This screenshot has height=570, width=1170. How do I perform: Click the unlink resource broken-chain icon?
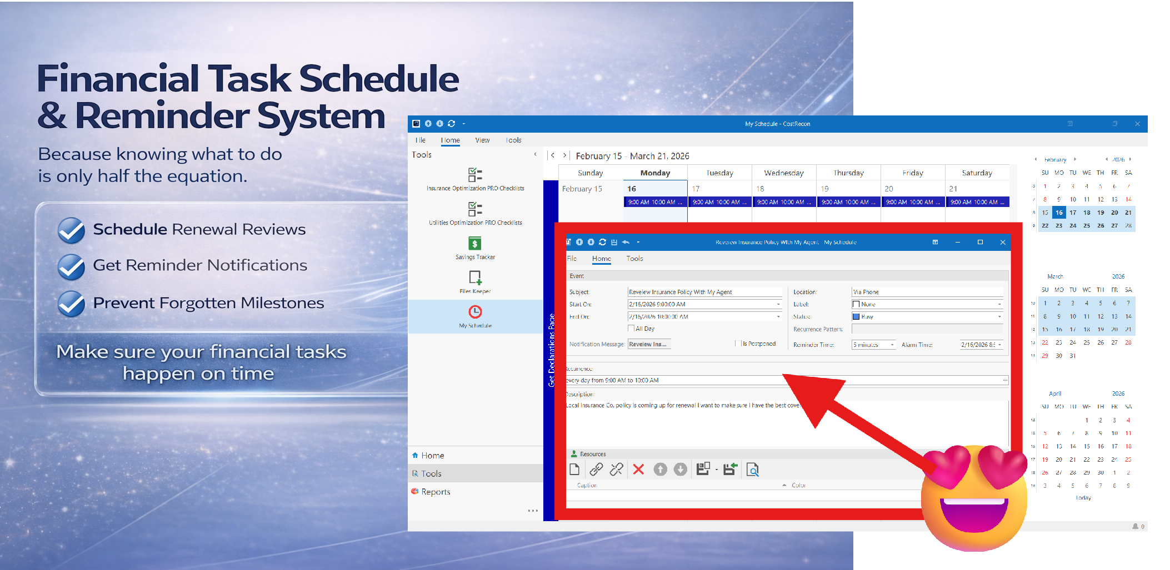[616, 470]
